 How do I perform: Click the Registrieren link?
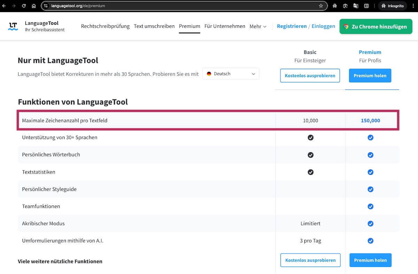pyautogui.click(x=292, y=26)
